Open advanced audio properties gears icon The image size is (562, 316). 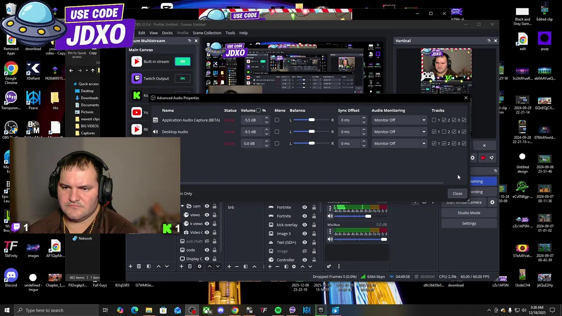pyautogui.click(x=329, y=266)
